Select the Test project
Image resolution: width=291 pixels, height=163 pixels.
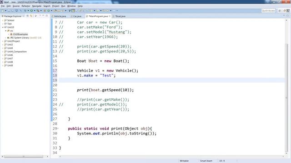point(9,24)
